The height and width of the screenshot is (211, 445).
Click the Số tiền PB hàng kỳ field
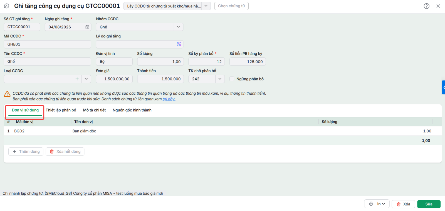click(x=248, y=62)
